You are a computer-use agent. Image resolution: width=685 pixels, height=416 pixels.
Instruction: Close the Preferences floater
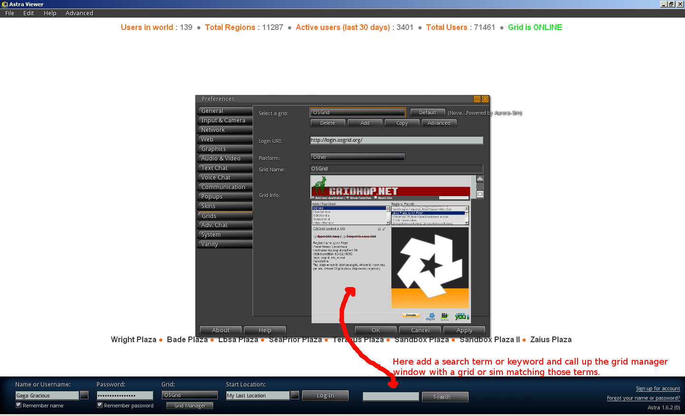[485, 99]
